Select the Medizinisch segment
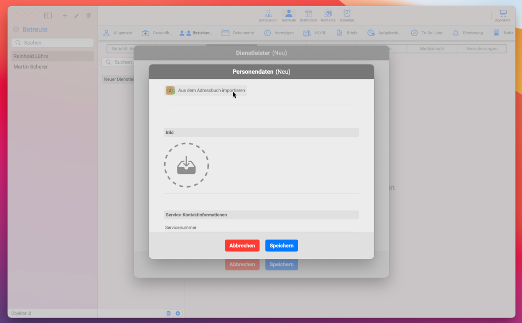The width and height of the screenshot is (522, 323). (432, 48)
